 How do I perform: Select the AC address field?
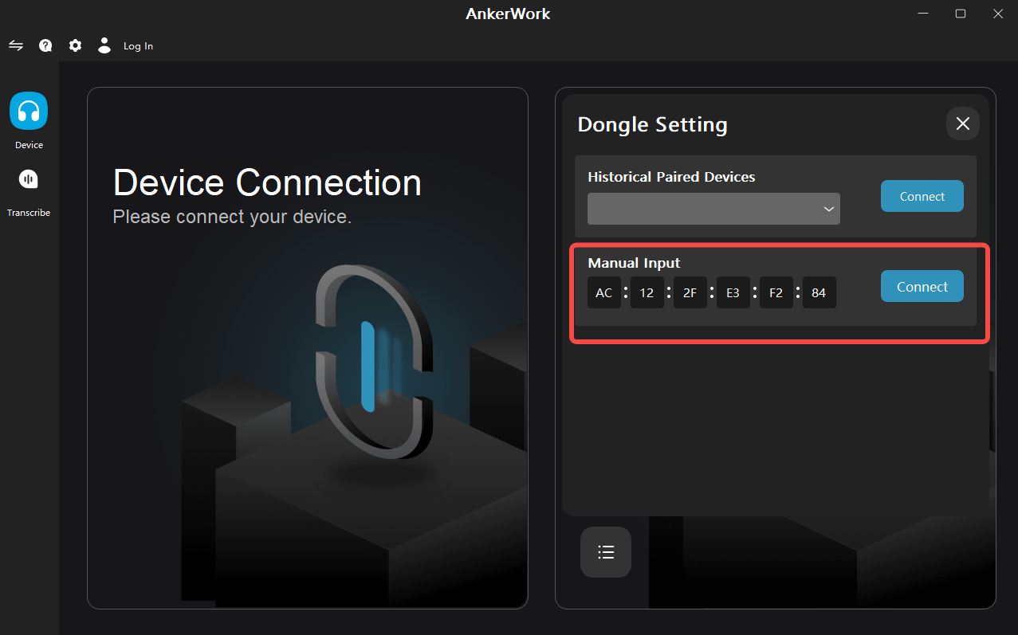click(604, 293)
